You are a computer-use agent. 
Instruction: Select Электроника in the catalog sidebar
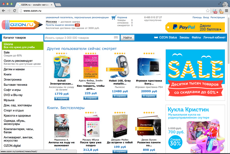[13, 80]
